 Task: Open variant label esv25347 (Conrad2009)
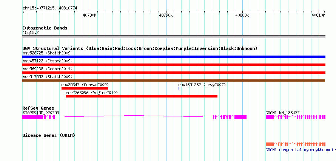[85, 85]
